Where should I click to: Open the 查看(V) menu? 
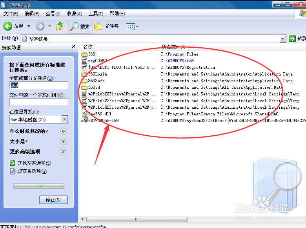(x=53, y=14)
